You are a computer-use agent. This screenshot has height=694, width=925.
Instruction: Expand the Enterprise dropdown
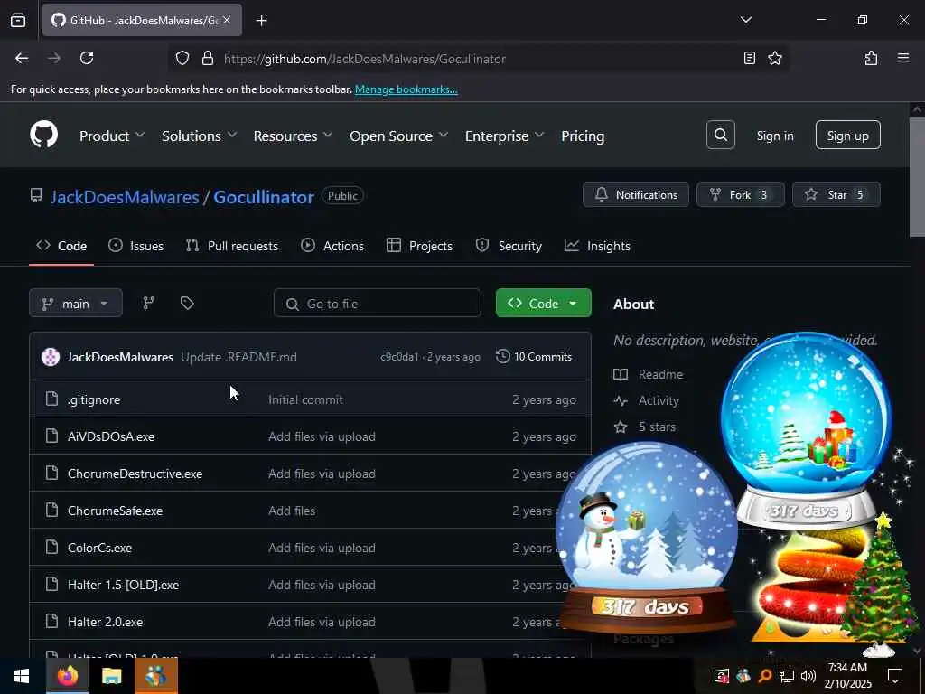(x=504, y=136)
